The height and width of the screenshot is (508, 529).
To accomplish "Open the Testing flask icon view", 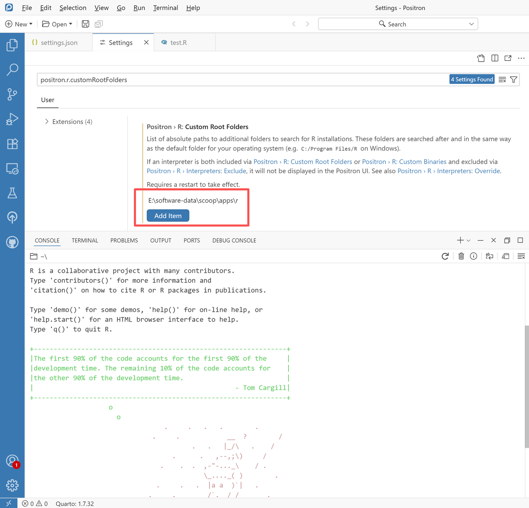I will pyautogui.click(x=12, y=193).
